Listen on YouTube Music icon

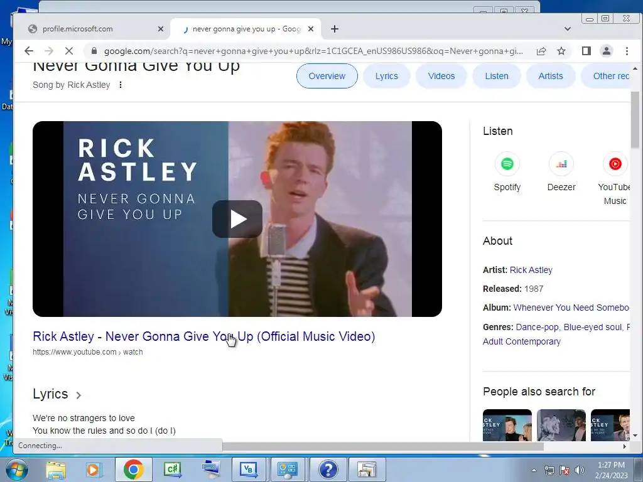tap(615, 164)
